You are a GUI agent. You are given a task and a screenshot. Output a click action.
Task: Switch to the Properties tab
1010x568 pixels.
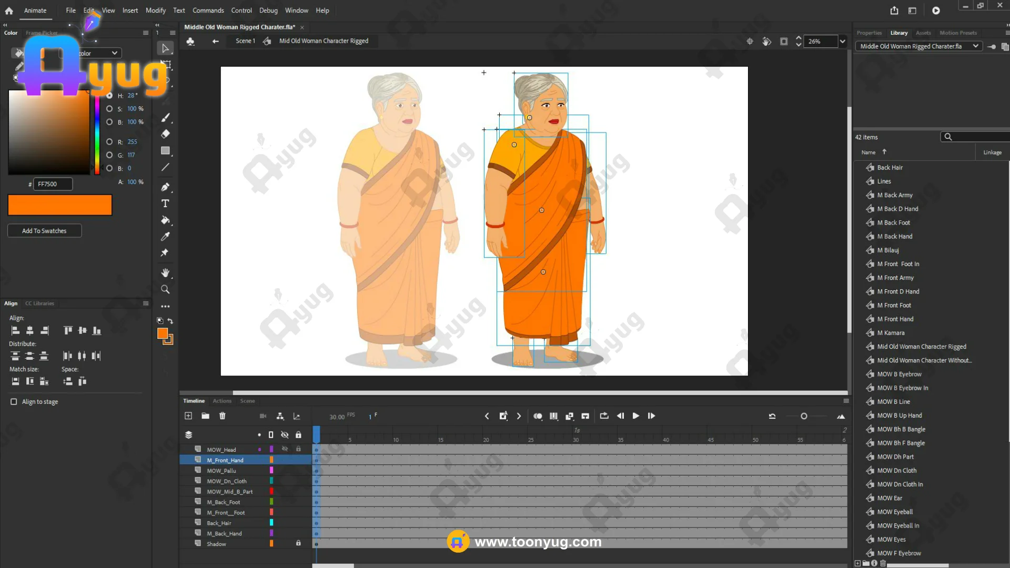tap(869, 33)
